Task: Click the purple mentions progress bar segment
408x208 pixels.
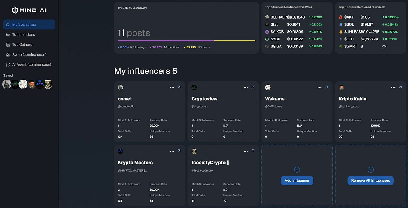Action: (166, 41)
